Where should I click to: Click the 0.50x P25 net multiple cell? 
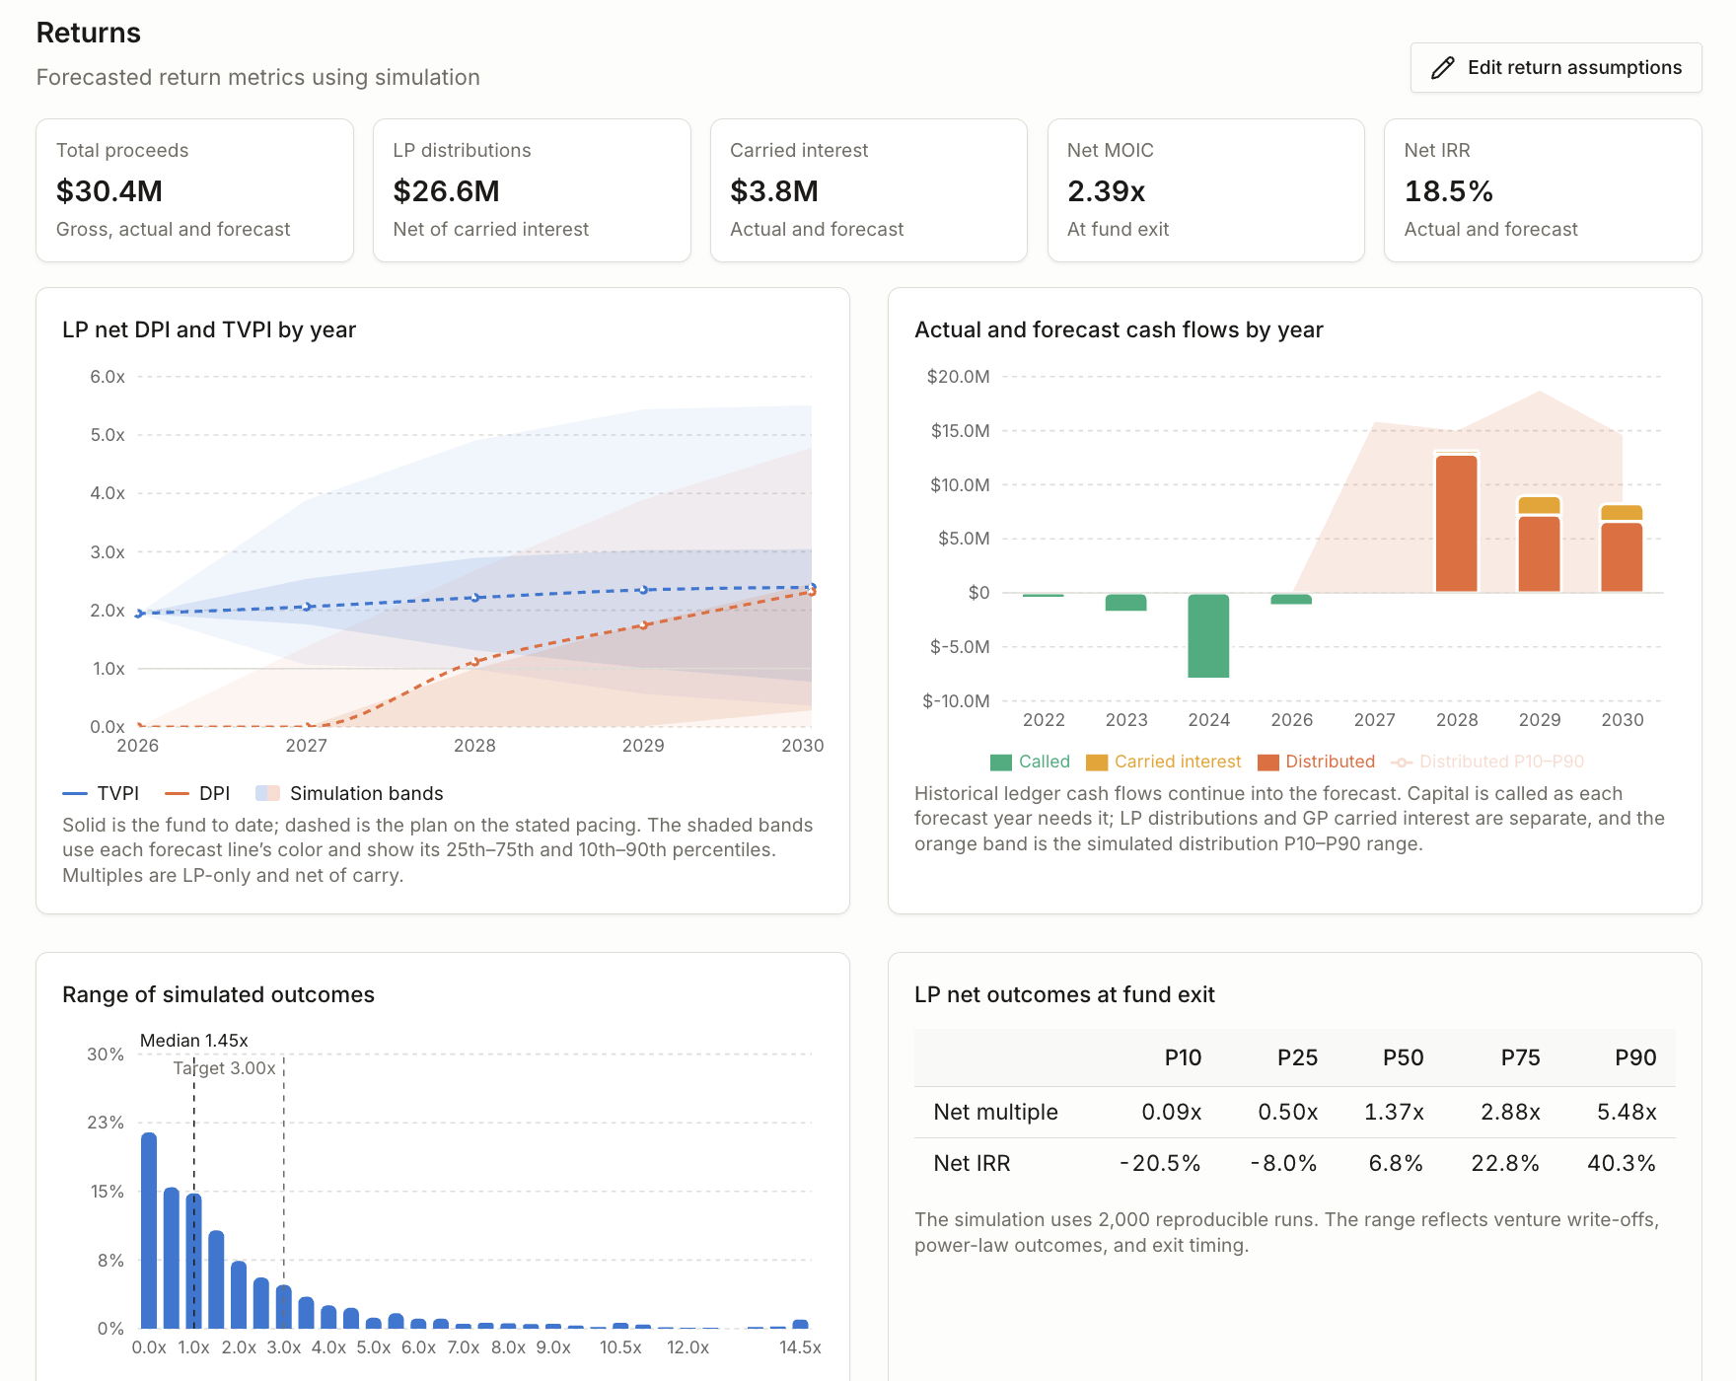[1288, 1112]
